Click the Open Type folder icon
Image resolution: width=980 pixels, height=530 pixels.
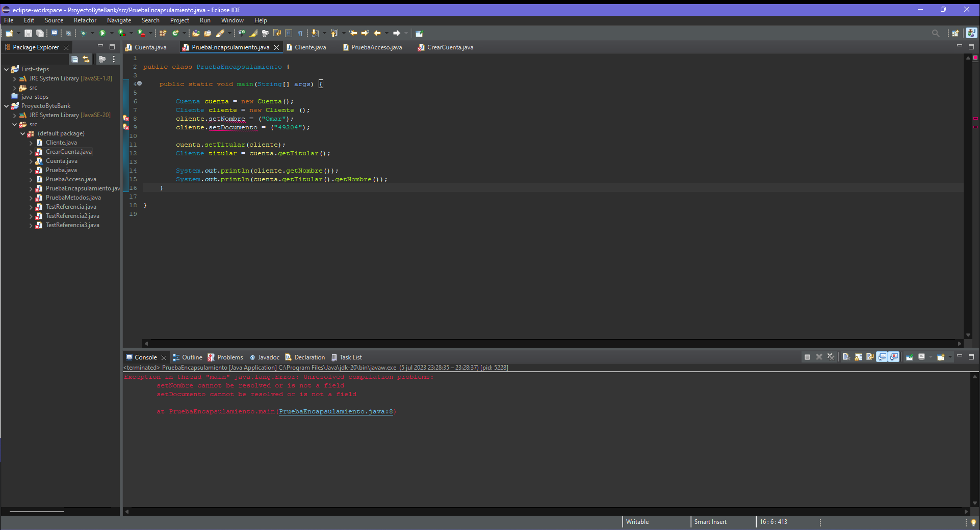(x=196, y=33)
